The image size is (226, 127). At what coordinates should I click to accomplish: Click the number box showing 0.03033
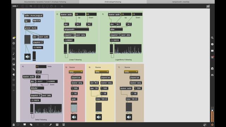click(52, 81)
